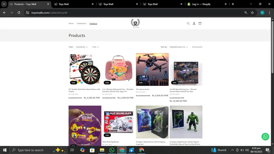Launch WhatsApp from the taskbar

click(112, 150)
